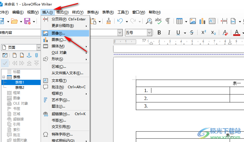Click the Undo arrow icon

coord(120,21)
